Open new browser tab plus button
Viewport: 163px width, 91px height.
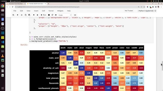coord(48,4)
